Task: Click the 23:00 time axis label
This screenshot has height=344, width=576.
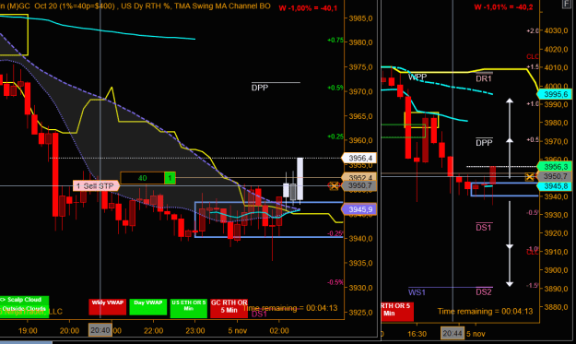Action: [x=195, y=330]
